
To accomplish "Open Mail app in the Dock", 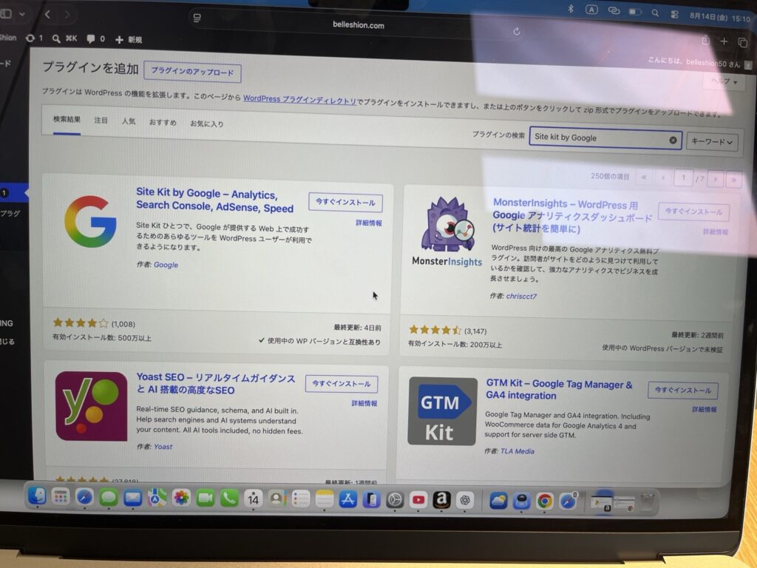I will click(133, 498).
